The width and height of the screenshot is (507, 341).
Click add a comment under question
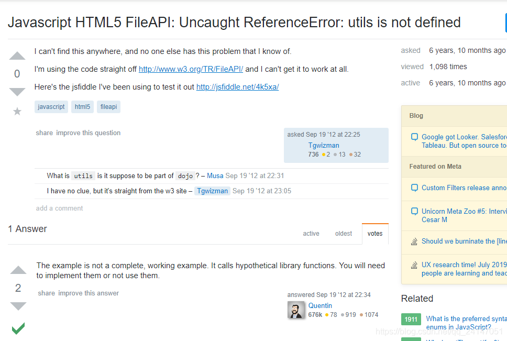(59, 208)
